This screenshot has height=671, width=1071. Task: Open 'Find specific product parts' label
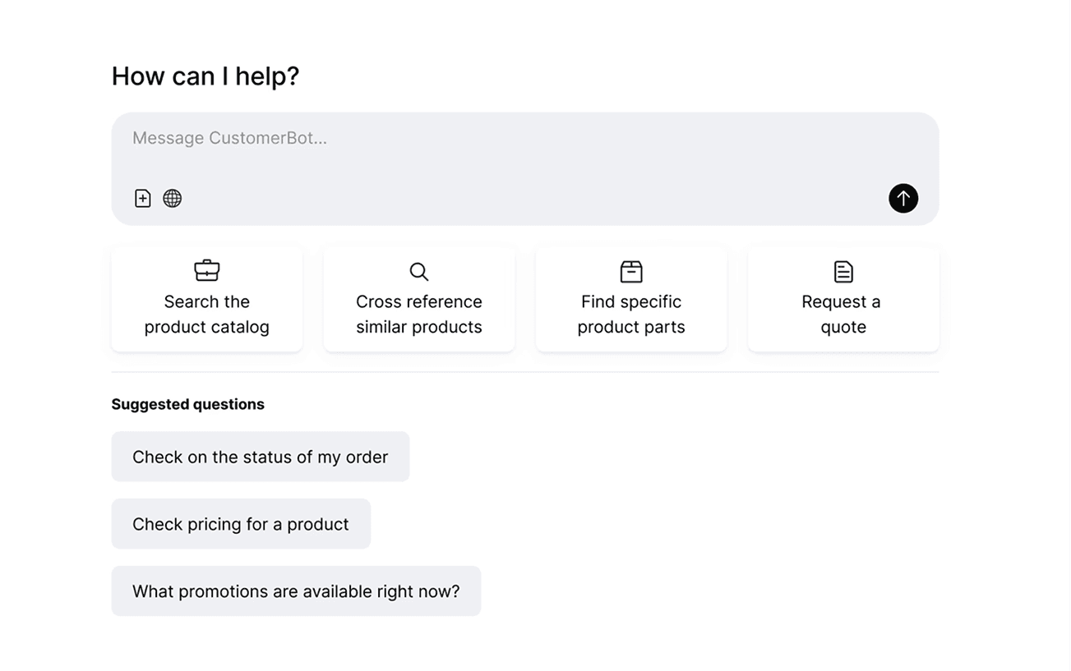point(631,315)
